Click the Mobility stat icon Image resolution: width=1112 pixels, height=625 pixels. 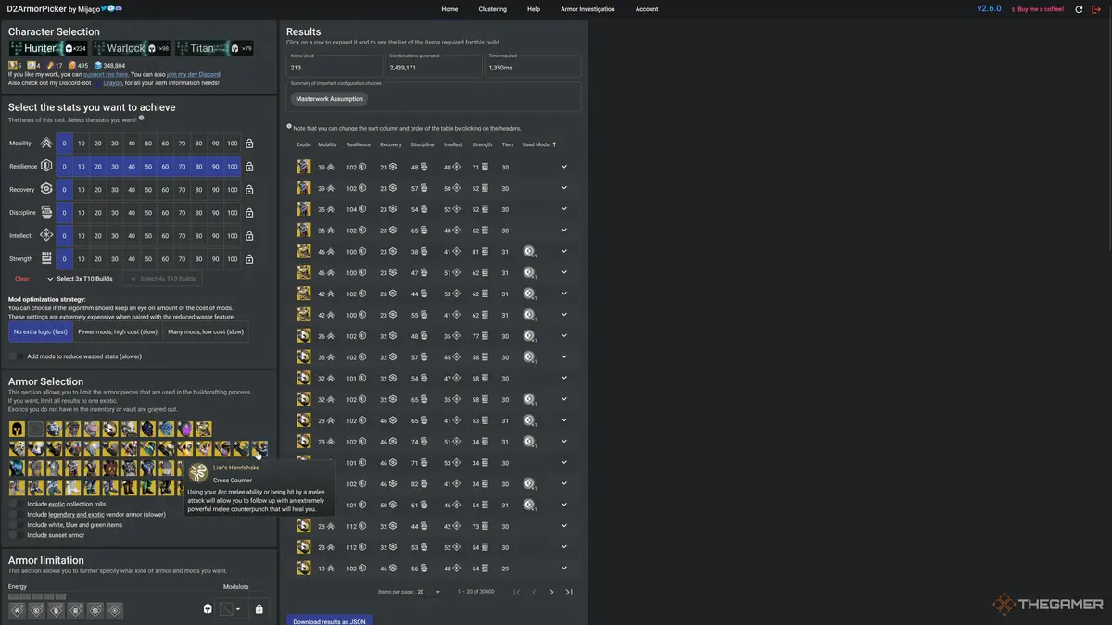coord(46,144)
